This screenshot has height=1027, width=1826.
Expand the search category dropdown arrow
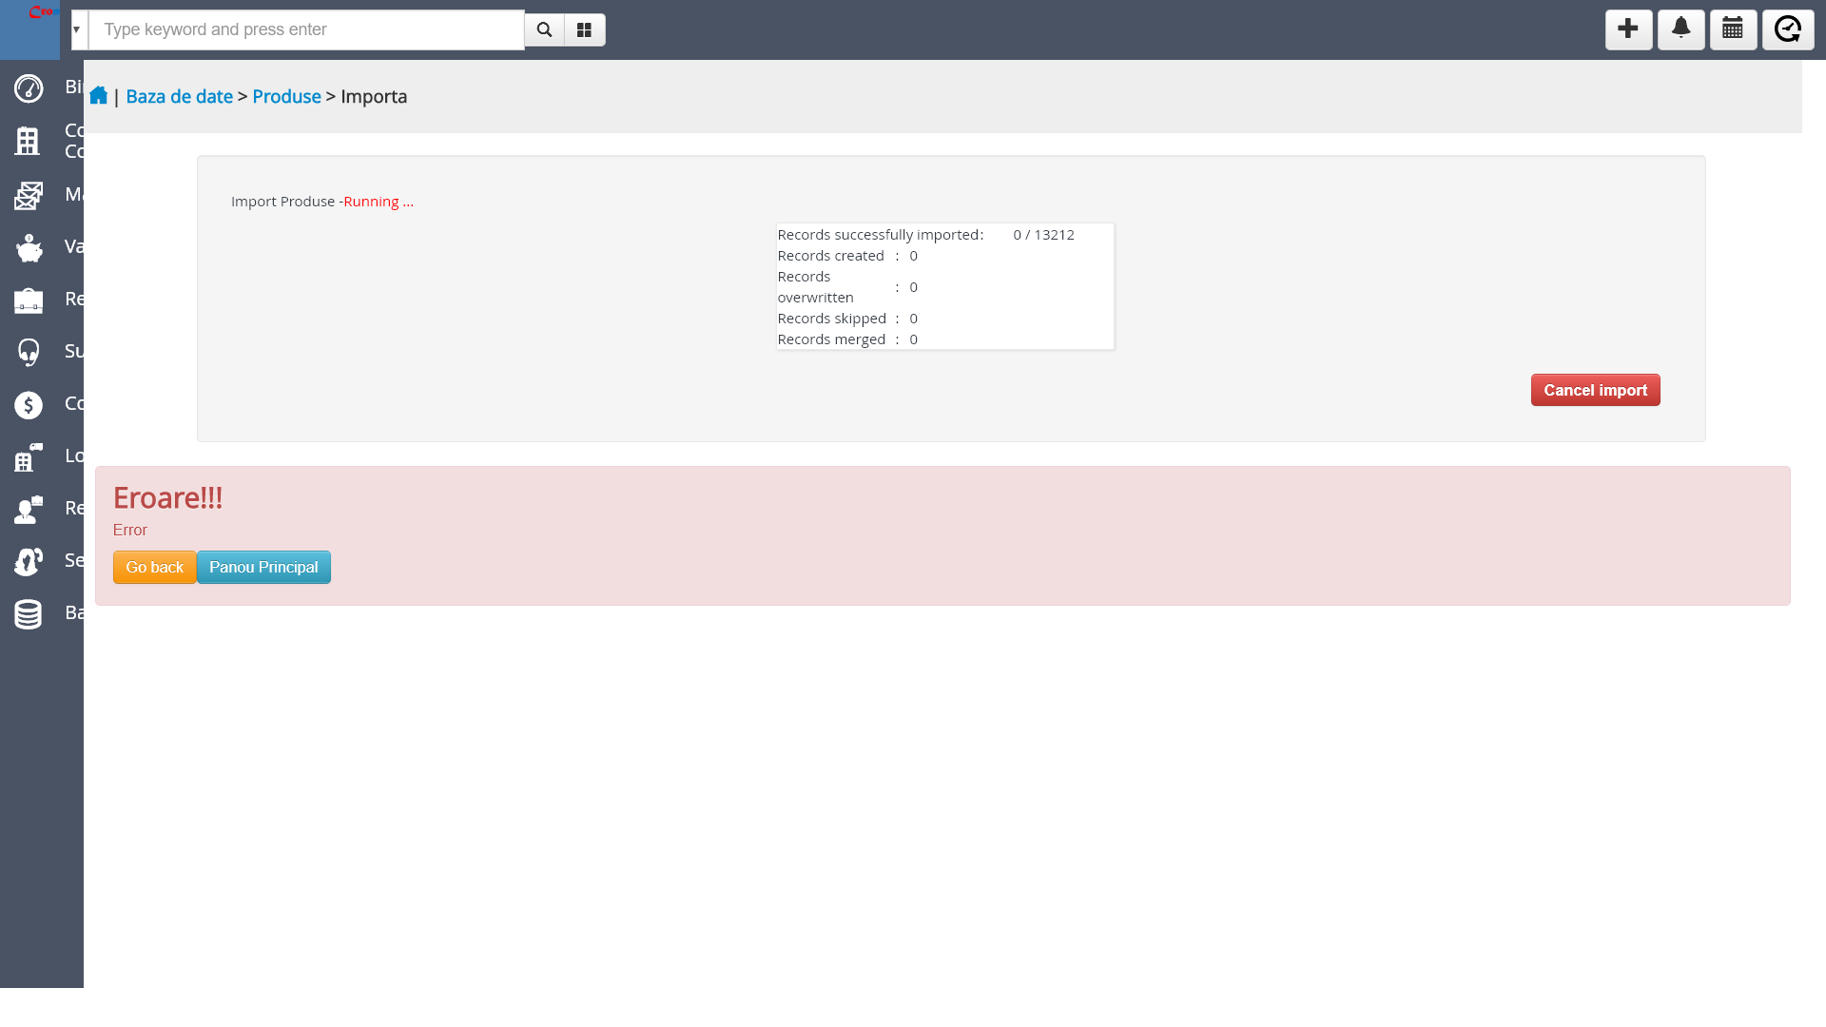(x=76, y=29)
